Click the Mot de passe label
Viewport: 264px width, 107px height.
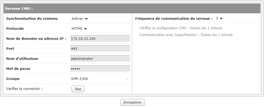(18, 69)
